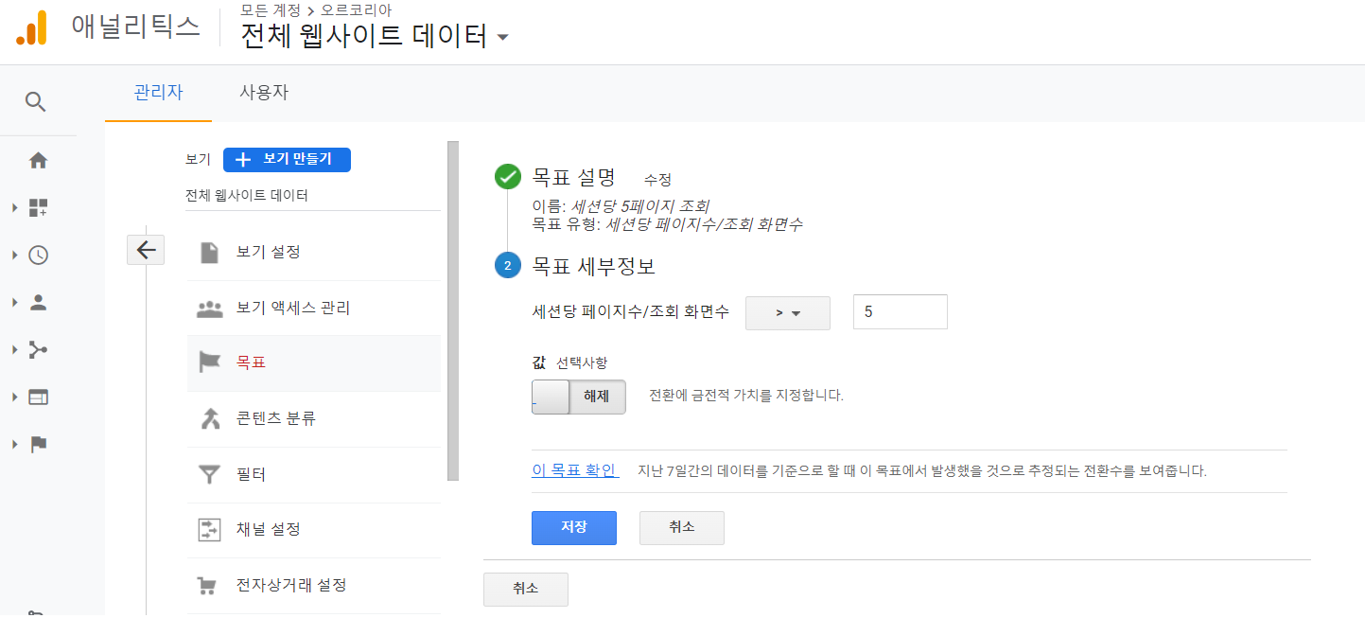Click the 전자상거래 설정 cart icon
This screenshot has width=1365, height=618.
[207, 586]
